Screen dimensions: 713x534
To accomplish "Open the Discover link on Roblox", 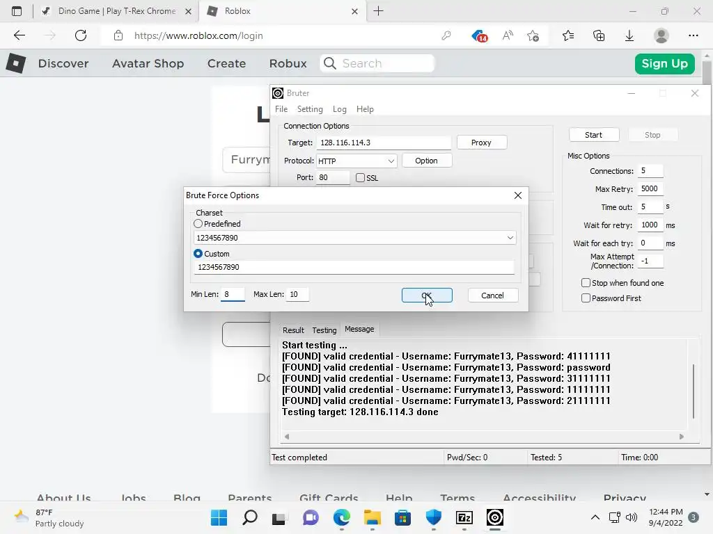I will click(x=63, y=63).
